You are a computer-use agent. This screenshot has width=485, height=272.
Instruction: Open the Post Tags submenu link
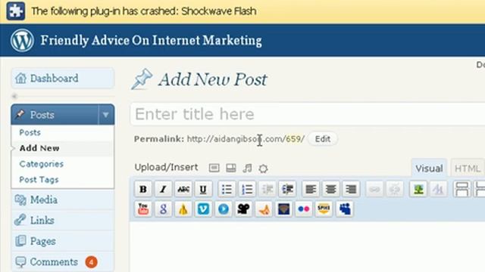coord(39,180)
